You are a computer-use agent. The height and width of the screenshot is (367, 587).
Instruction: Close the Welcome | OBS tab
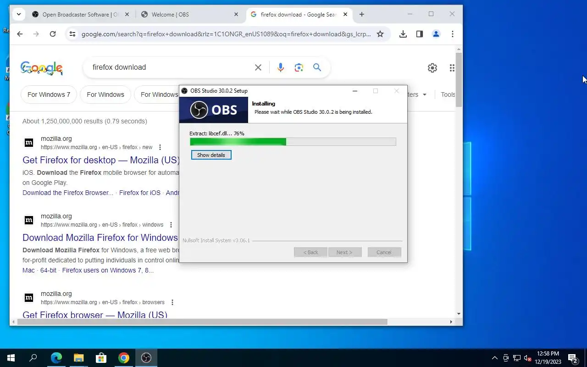pyautogui.click(x=236, y=14)
